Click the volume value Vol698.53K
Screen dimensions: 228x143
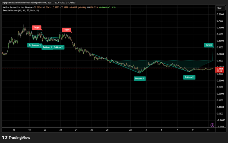(x=93, y=7)
